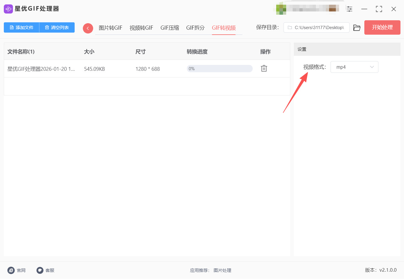This screenshot has height=279, width=404.
Task: Open the mp4 video format dropdown
Action: pos(354,67)
